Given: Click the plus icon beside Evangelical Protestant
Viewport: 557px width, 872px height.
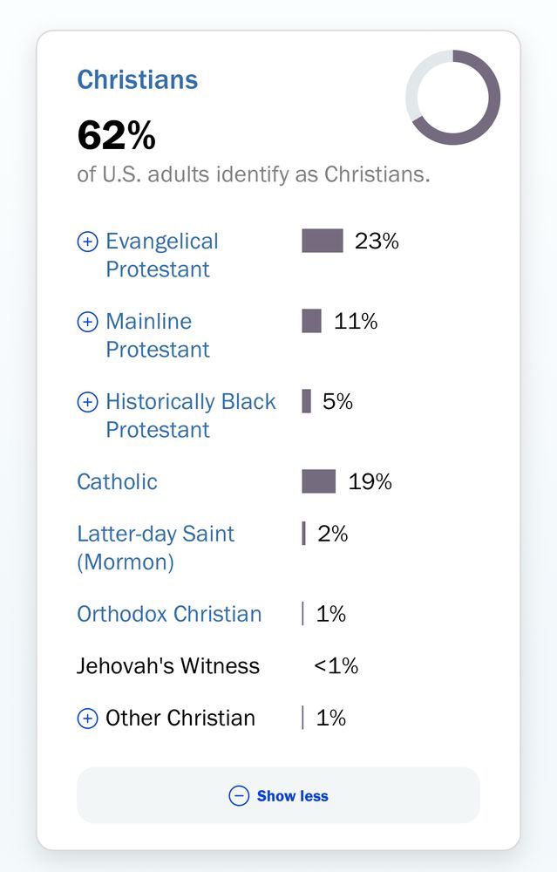Looking at the screenshot, I should pyautogui.click(x=87, y=242).
